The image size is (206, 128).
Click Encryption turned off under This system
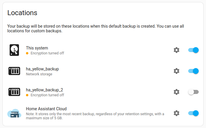[47, 53]
